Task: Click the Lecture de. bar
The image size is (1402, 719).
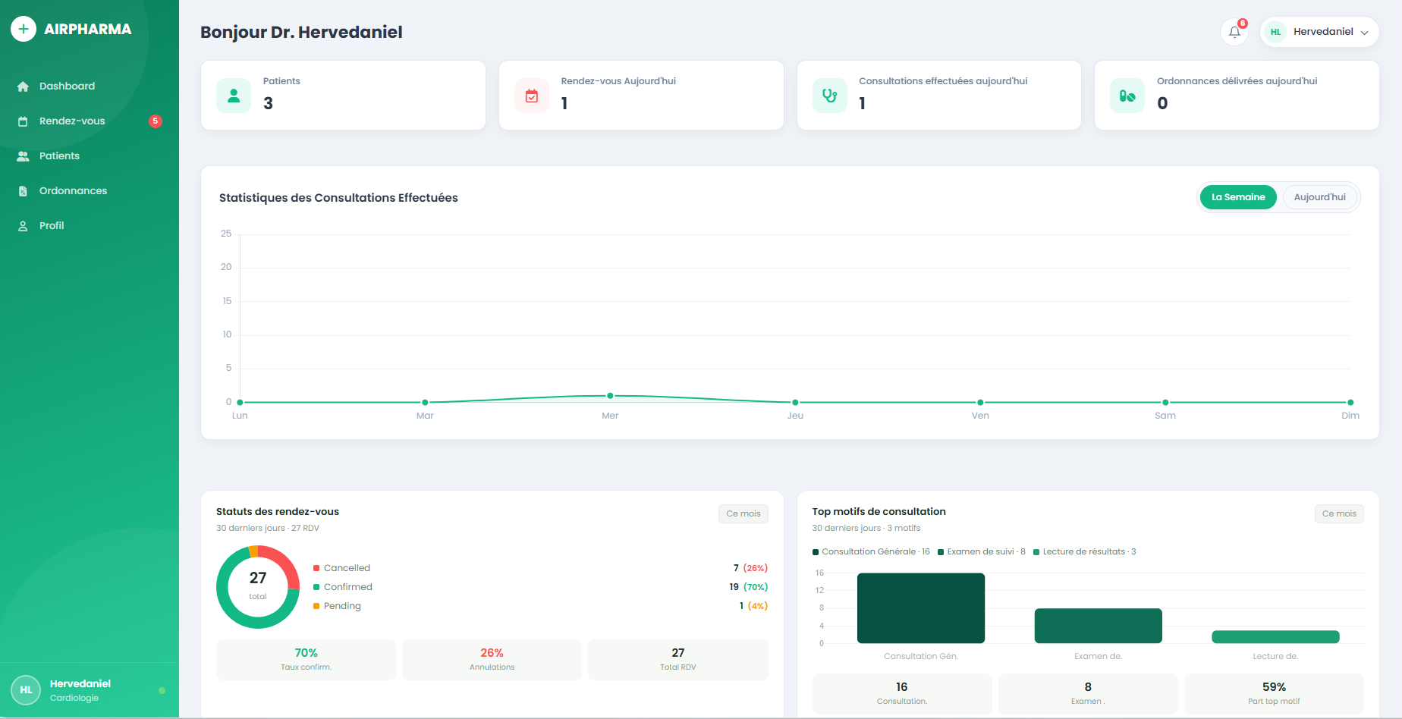Action: tap(1276, 637)
